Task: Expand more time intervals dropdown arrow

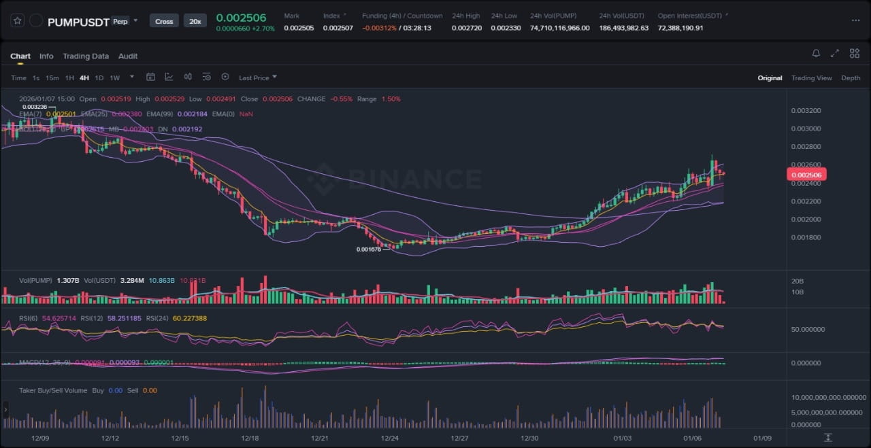Action: point(131,77)
